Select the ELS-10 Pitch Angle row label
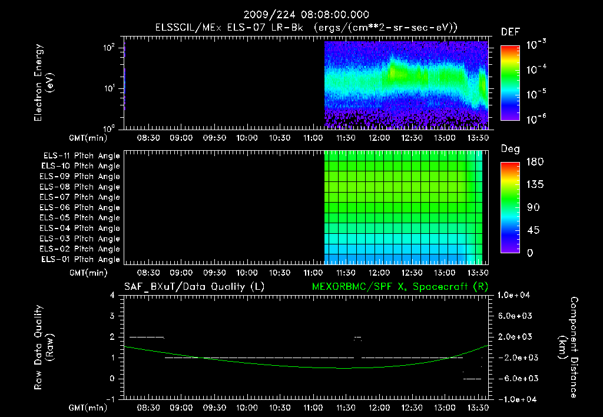This screenshot has height=417, width=603. (x=80, y=166)
